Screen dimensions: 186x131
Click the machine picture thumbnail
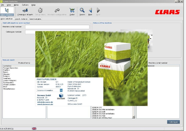coord(150,41)
